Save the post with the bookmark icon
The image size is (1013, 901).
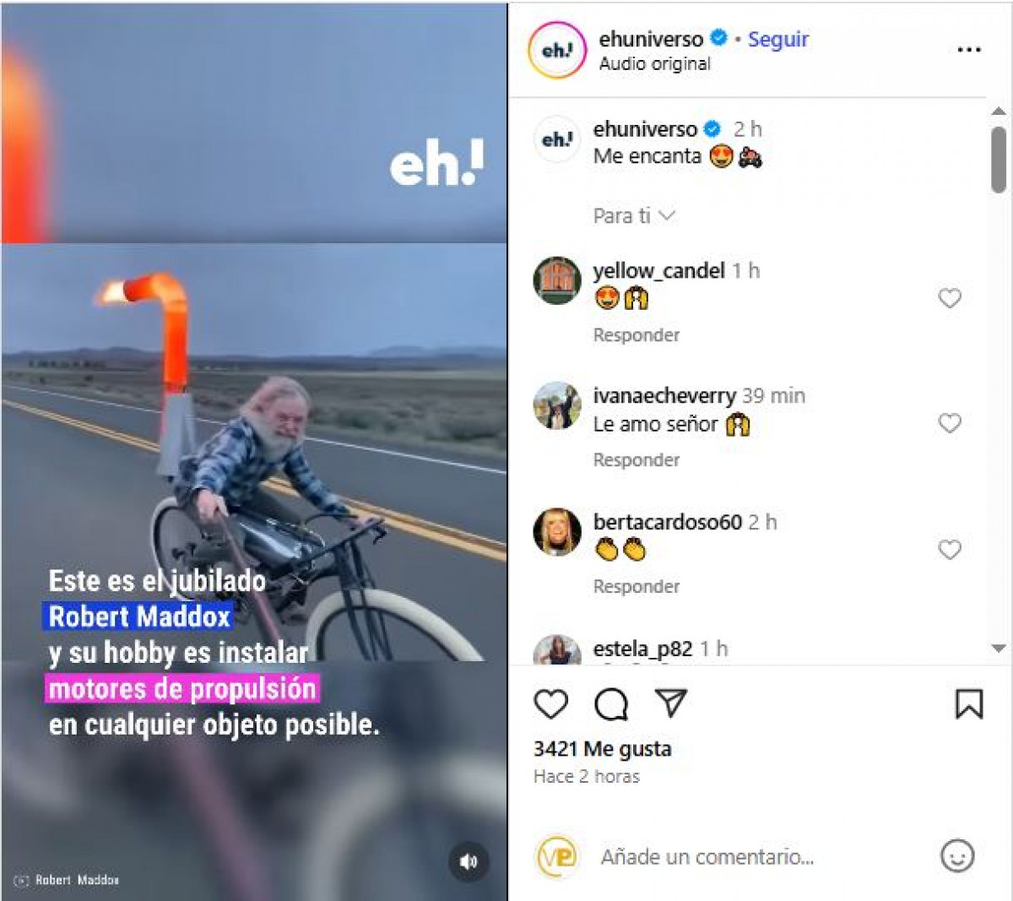[x=969, y=703]
